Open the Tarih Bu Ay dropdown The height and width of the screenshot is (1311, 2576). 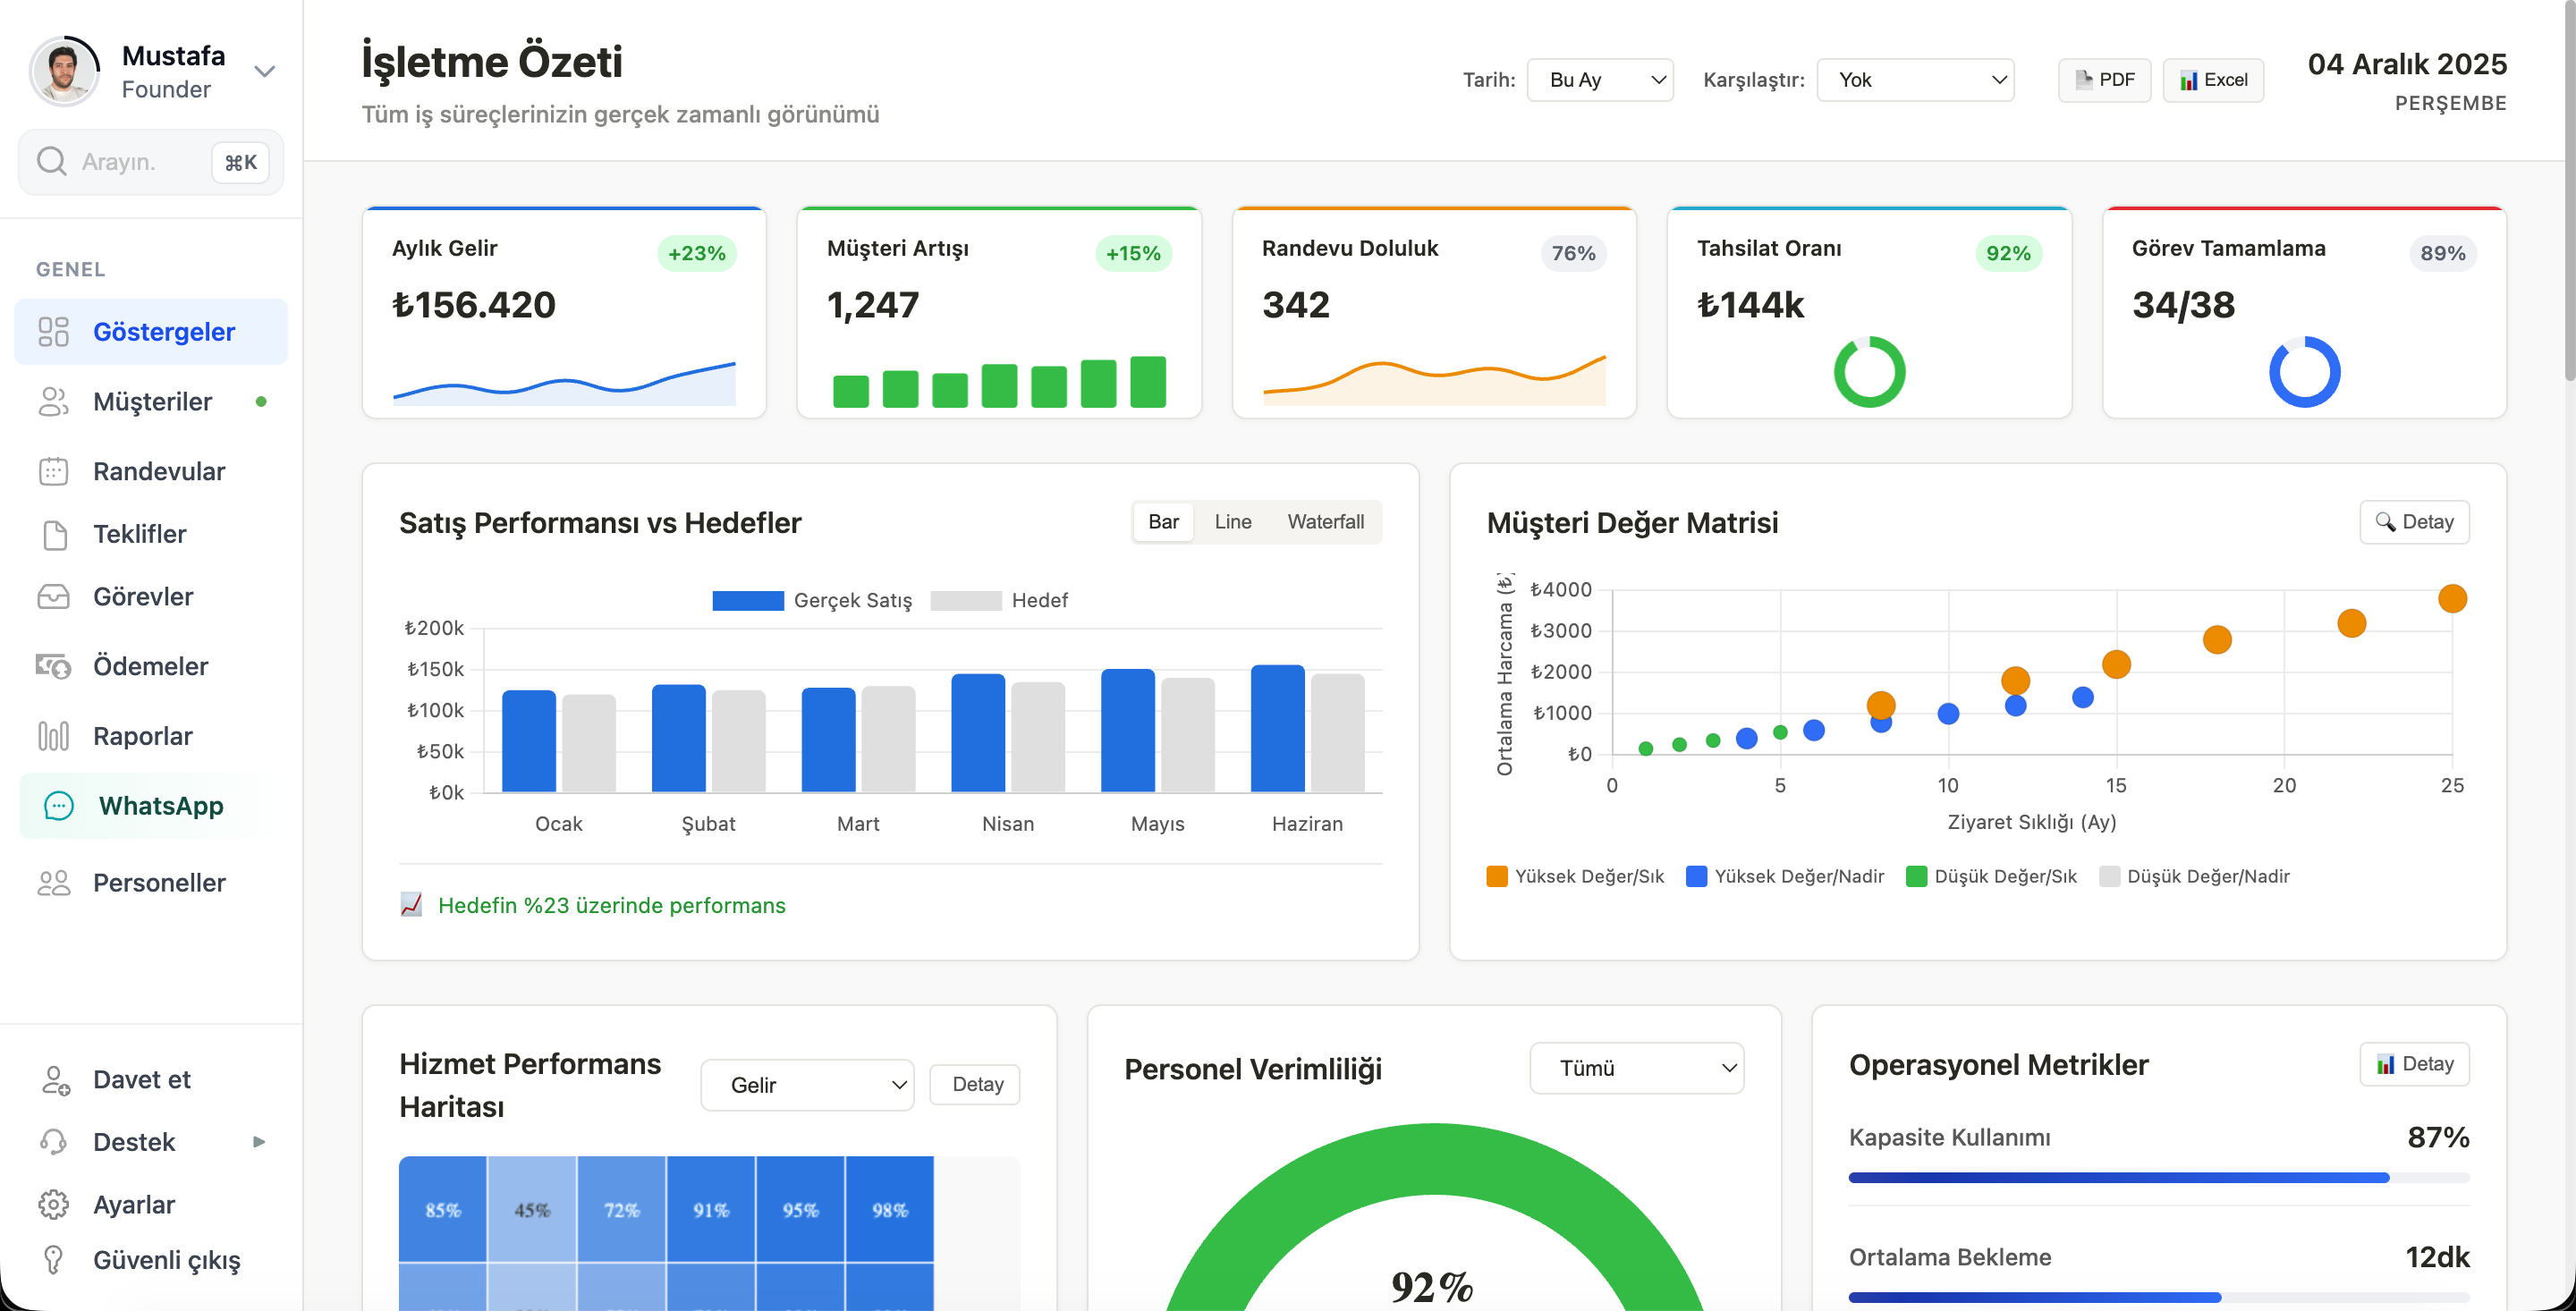click(x=1600, y=80)
